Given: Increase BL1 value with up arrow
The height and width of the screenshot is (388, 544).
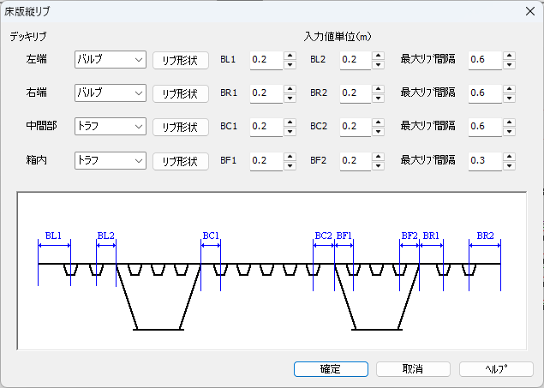Looking at the screenshot, I should 290,56.
